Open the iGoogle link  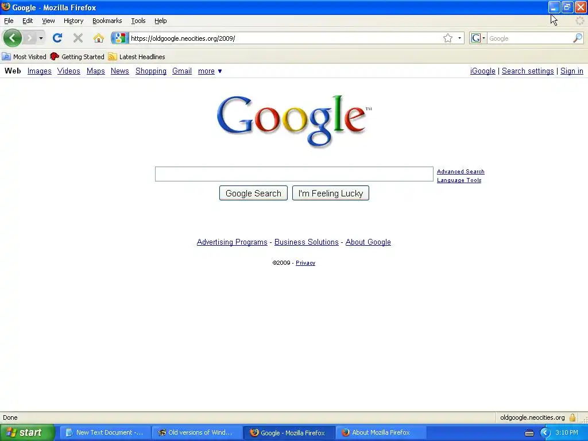[x=482, y=71]
